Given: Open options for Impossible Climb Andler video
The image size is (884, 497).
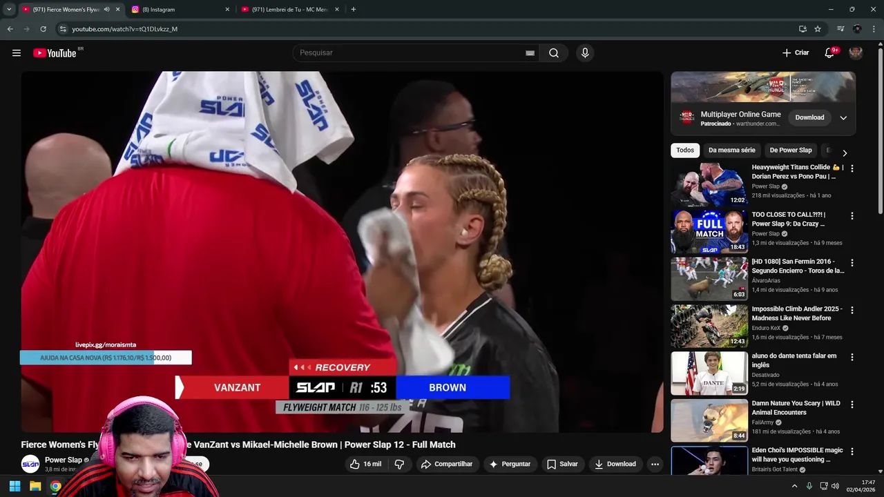Looking at the screenshot, I should point(852,311).
